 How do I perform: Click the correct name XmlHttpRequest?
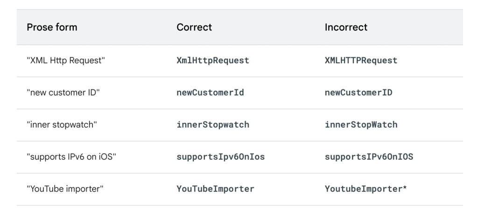click(213, 61)
